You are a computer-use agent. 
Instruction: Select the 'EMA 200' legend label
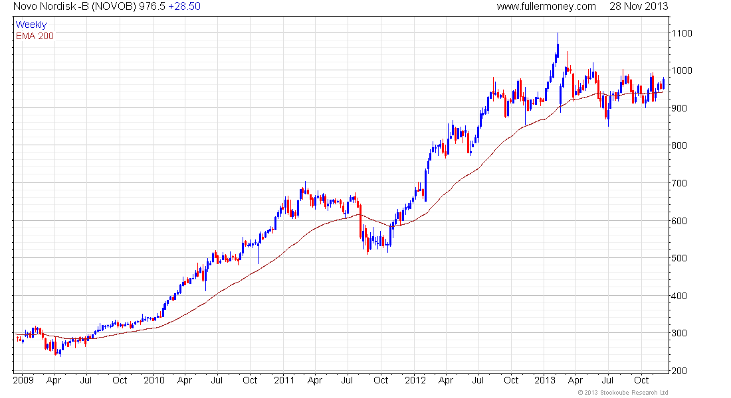[35, 36]
